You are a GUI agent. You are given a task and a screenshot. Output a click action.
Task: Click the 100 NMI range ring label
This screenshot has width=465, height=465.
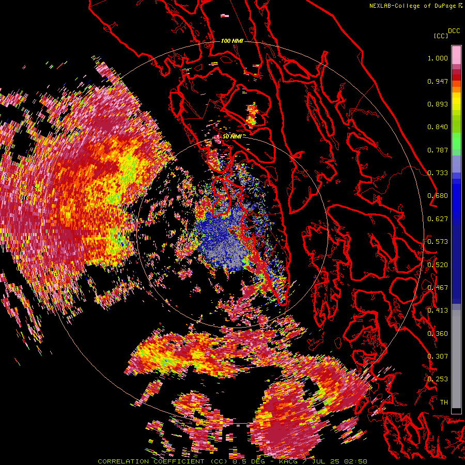(232, 41)
